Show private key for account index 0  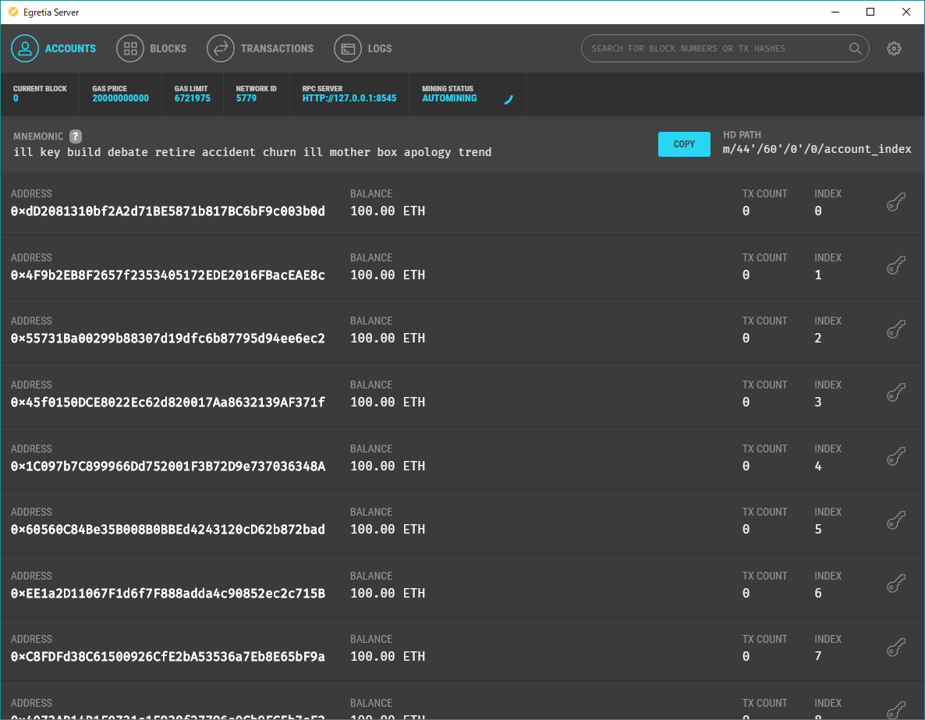pyautogui.click(x=895, y=200)
